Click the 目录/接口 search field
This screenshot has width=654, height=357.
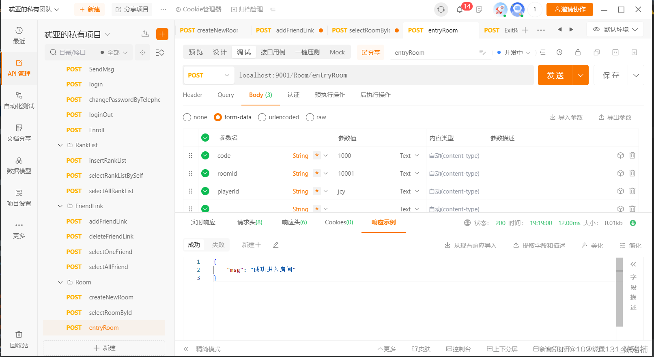click(x=73, y=52)
